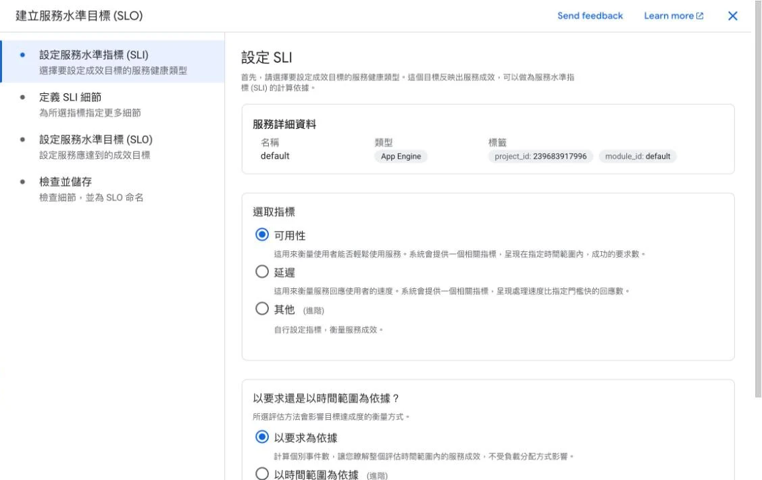Click external-link icon beside Learn more

pos(700,16)
